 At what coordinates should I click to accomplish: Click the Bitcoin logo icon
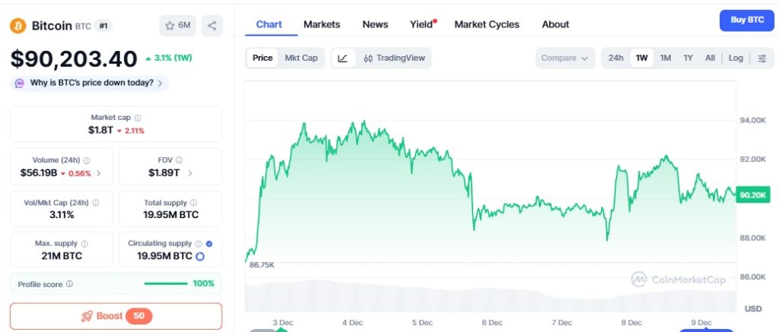click(18, 26)
